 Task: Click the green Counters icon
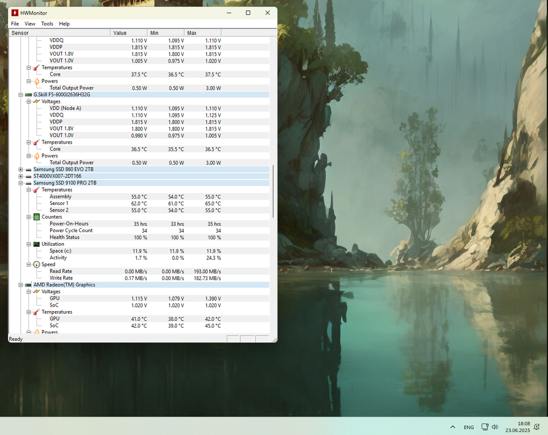point(36,217)
